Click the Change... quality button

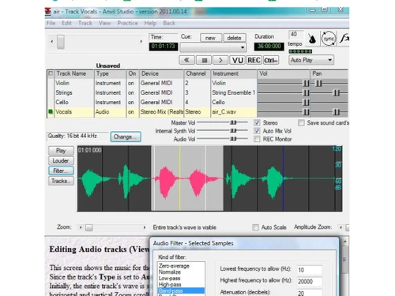pos(126,137)
